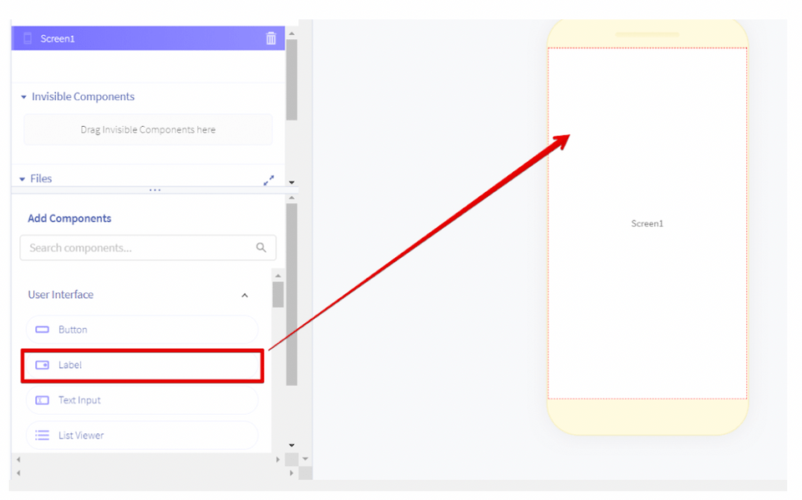This screenshot has width=802, height=500.
Task: Click the three-dot panel divider handle
Action: (x=155, y=190)
